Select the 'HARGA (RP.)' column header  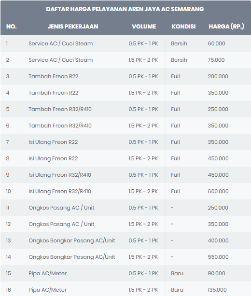[226, 27]
